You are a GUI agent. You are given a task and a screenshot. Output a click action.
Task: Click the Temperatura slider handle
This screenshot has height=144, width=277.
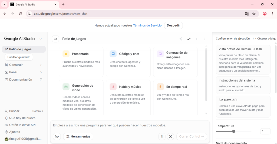233,131
